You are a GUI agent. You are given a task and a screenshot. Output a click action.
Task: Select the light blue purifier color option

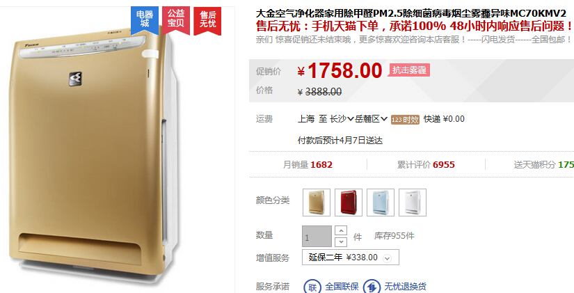(x=381, y=203)
